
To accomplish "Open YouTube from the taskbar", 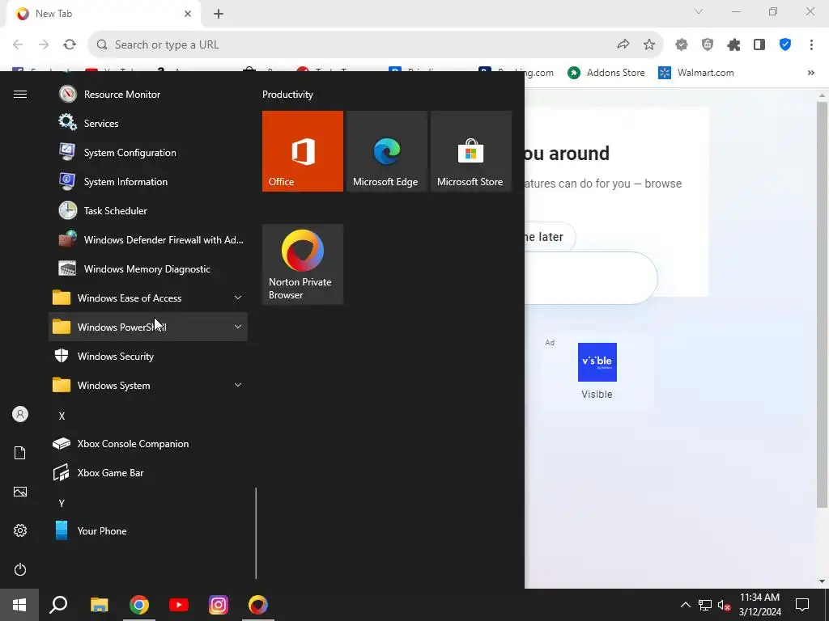I will [x=179, y=605].
